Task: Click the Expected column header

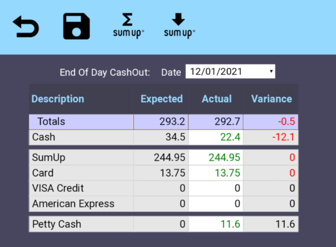Action: point(161,99)
